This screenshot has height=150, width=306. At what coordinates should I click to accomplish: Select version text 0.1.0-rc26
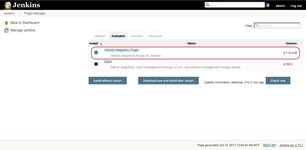290,53
